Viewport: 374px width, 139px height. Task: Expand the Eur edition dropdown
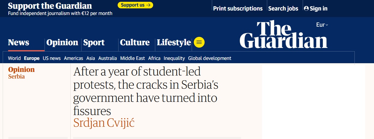322,25
